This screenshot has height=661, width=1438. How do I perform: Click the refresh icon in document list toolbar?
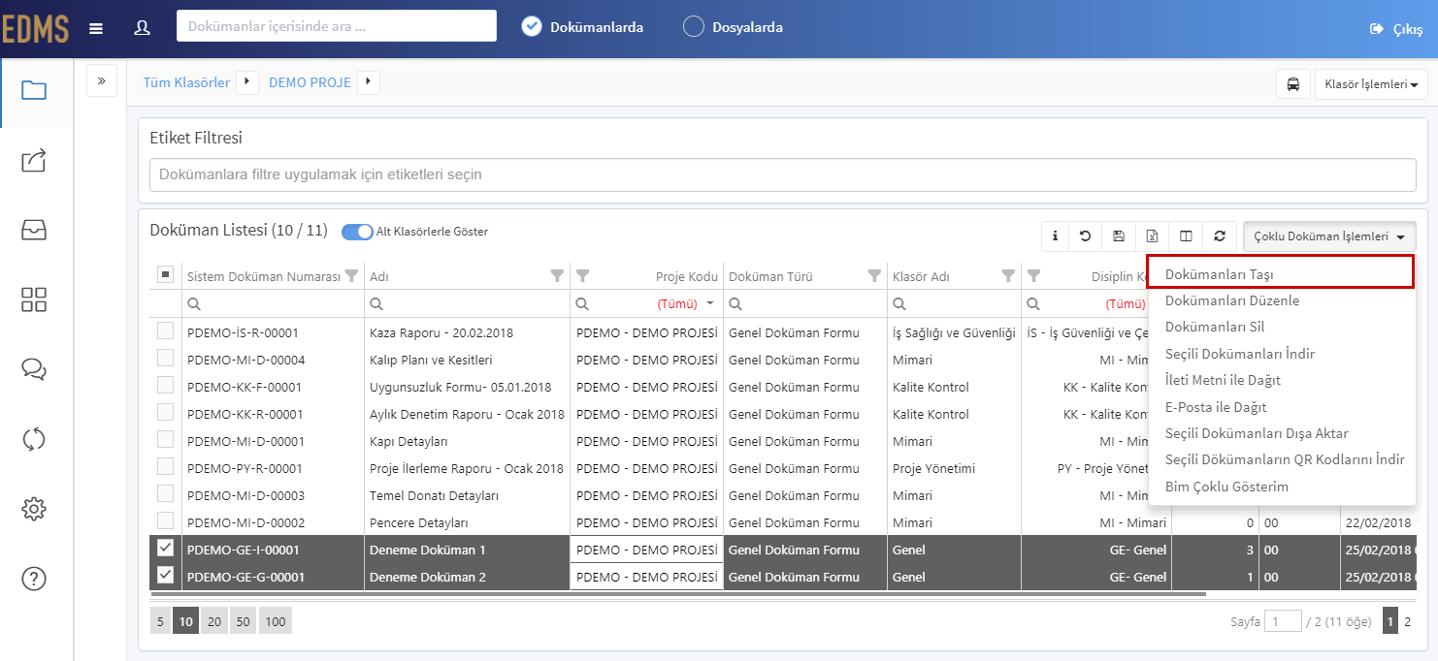coord(1220,236)
